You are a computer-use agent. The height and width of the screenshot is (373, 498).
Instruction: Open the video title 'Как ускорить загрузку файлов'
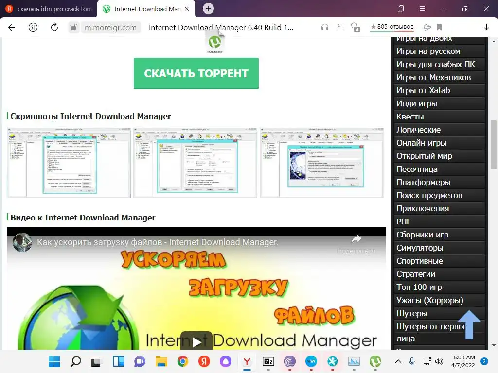[x=157, y=242]
